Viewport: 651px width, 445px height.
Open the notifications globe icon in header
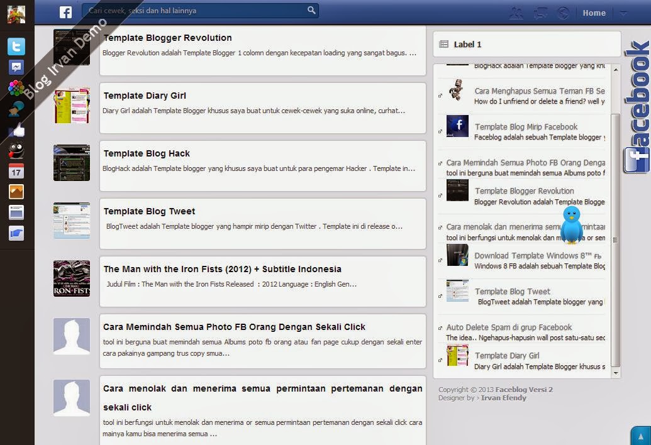[563, 13]
